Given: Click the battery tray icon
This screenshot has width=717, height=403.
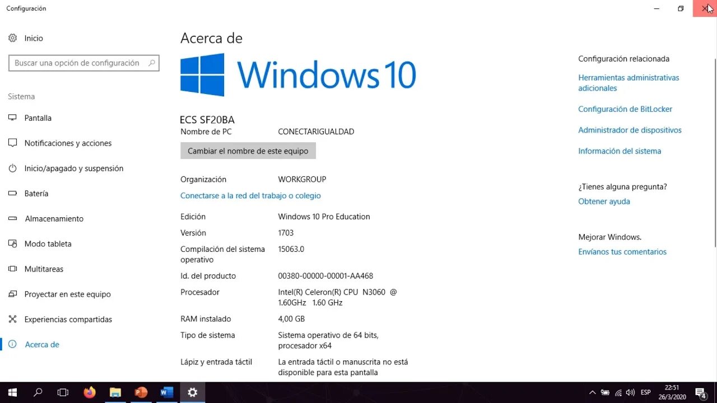Looking at the screenshot, I should (606, 392).
